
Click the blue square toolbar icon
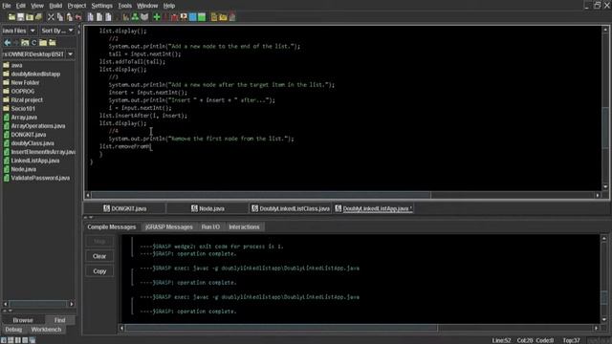click(x=193, y=17)
